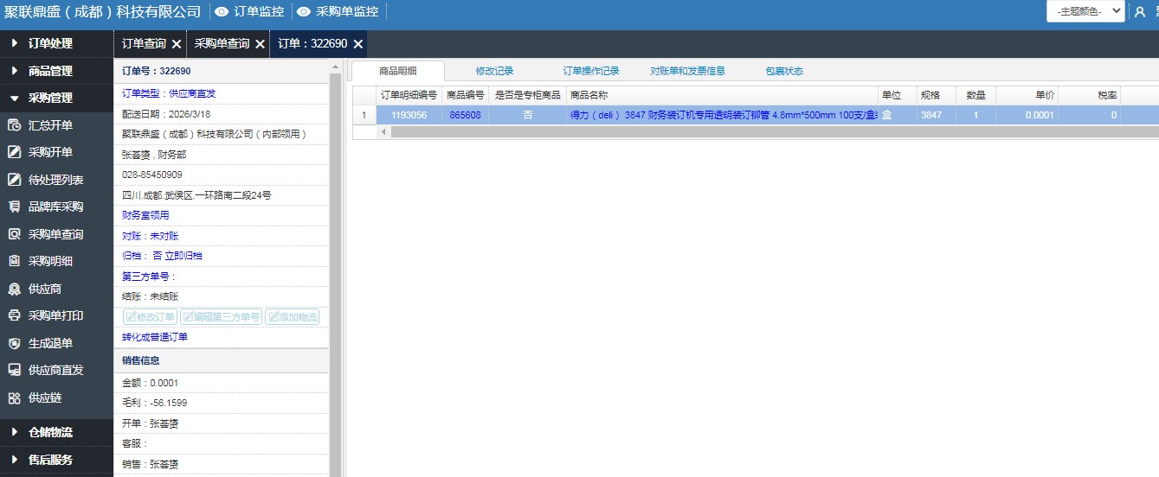
Task: Click the 立即归档 link
Action: [x=184, y=256]
